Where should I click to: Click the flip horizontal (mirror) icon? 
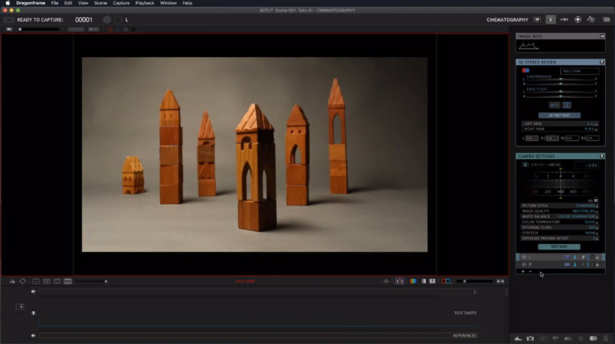tap(12, 281)
